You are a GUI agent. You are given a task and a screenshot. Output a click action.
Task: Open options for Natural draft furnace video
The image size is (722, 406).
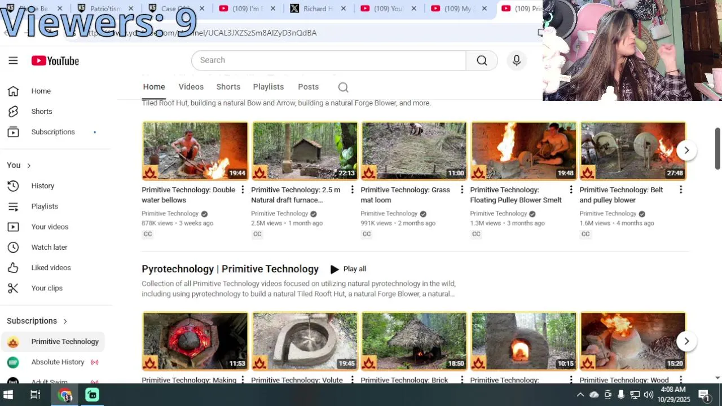352,189
